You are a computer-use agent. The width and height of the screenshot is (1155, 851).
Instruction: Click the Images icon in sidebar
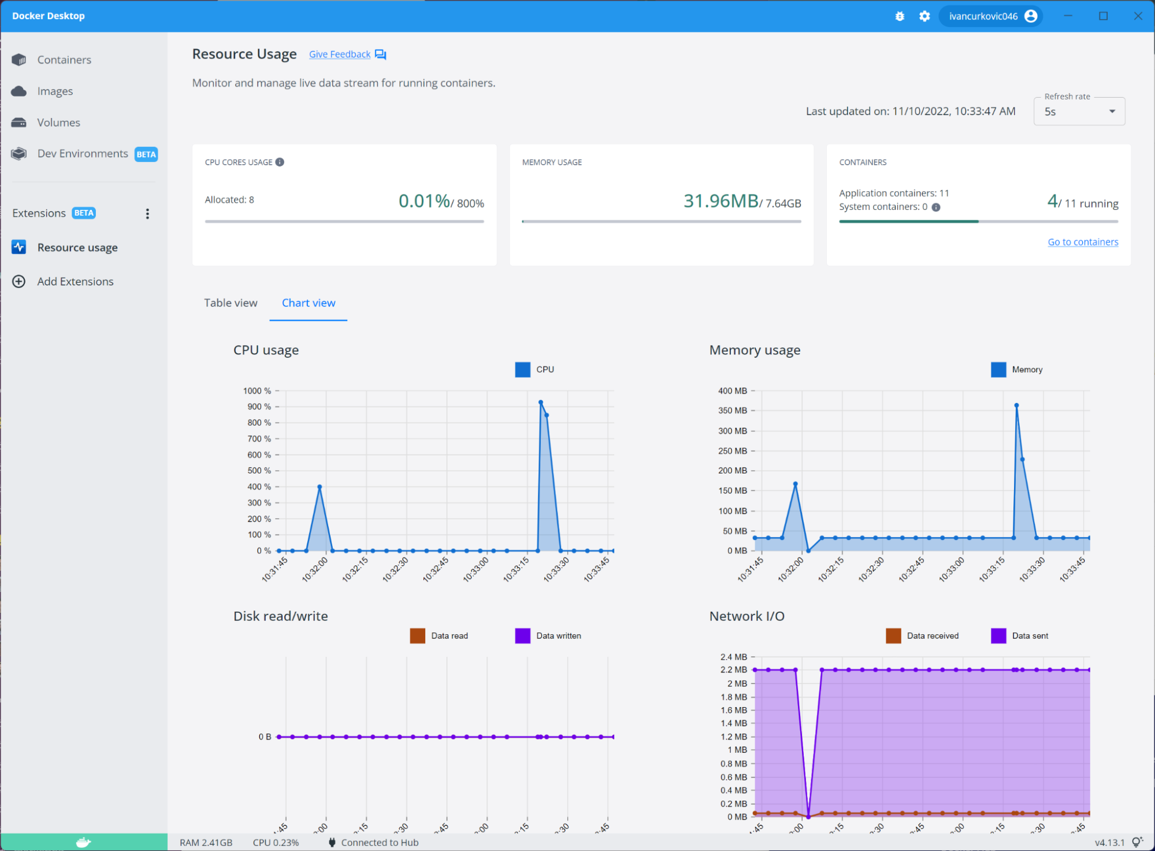[x=21, y=91]
